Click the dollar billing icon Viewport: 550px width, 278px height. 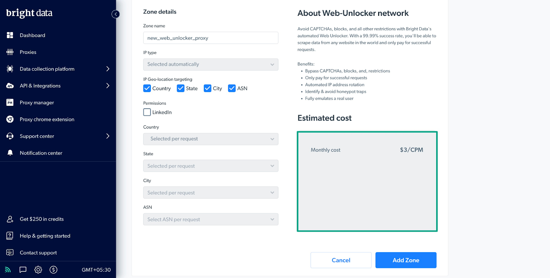tap(53, 270)
